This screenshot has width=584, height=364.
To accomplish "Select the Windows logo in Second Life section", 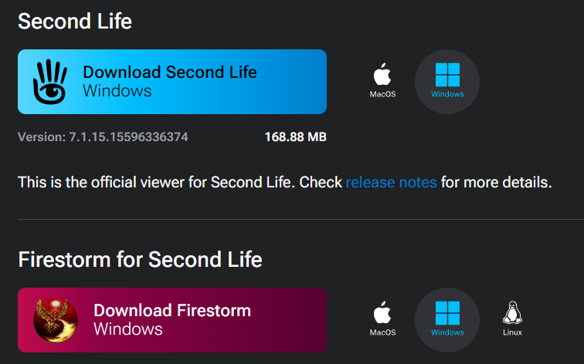I will [447, 75].
